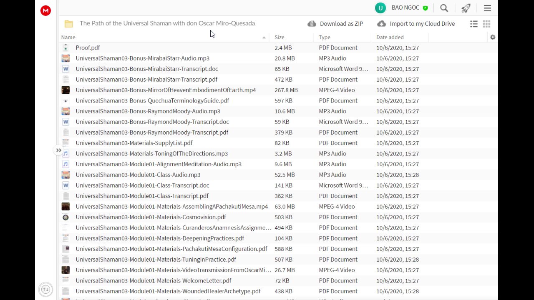The height and width of the screenshot is (300, 534).
Task: Click Word icon of MirabaiStarr-Transcript.doc
Action: [x=65, y=69]
